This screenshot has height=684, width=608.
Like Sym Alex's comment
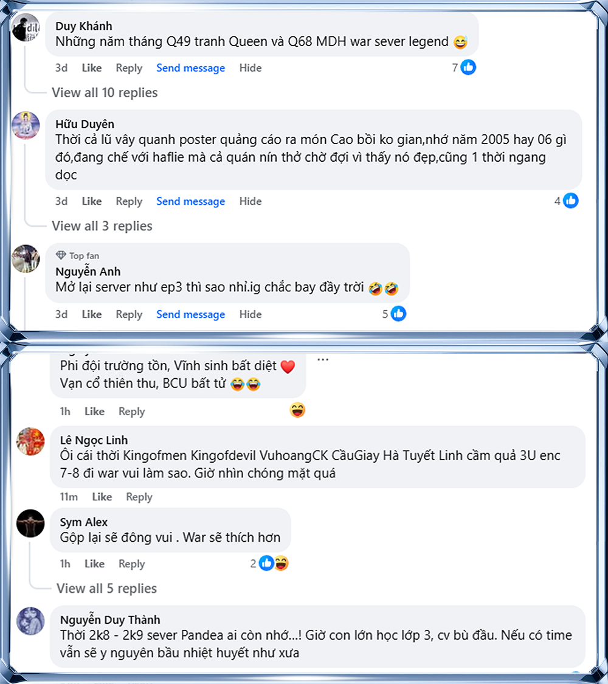pos(94,564)
